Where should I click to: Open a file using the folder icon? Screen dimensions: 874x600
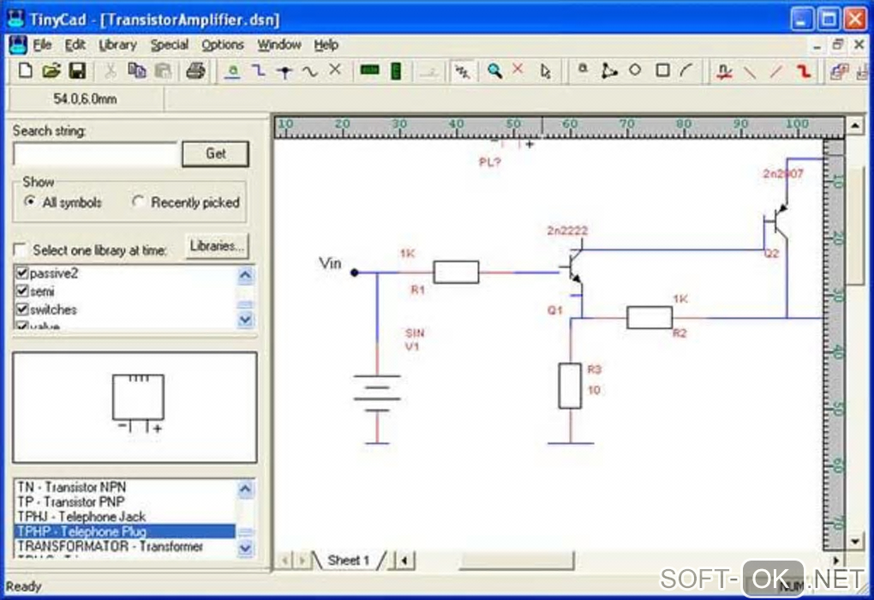click(51, 71)
